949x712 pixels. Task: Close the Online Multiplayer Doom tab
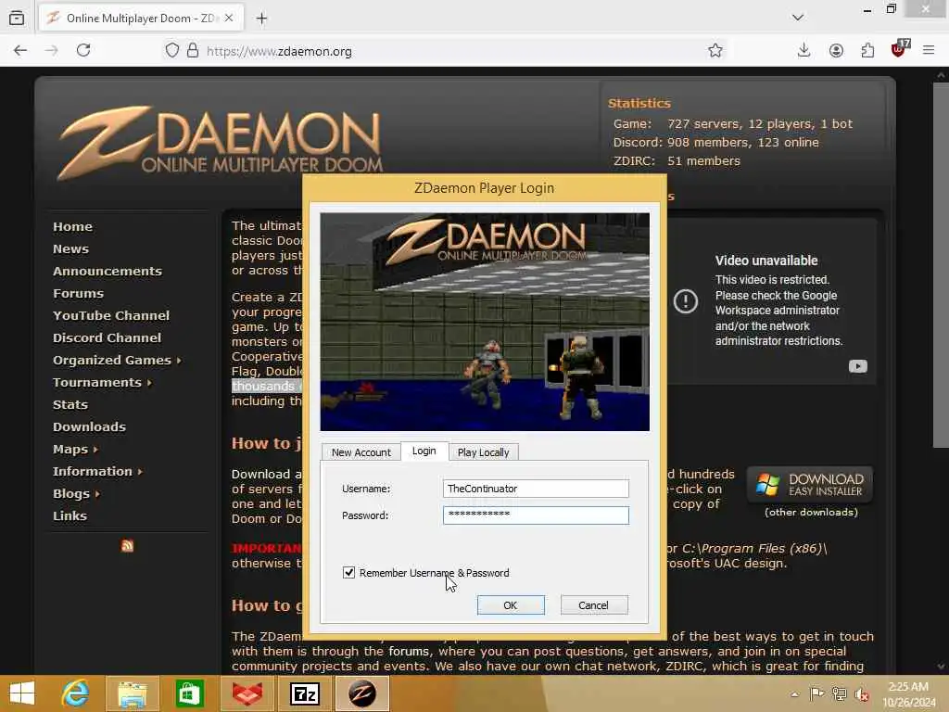(x=229, y=19)
